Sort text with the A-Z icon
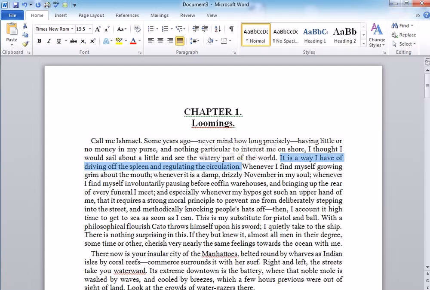 [218, 29]
